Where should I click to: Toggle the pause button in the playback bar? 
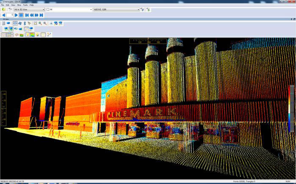point(21,15)
